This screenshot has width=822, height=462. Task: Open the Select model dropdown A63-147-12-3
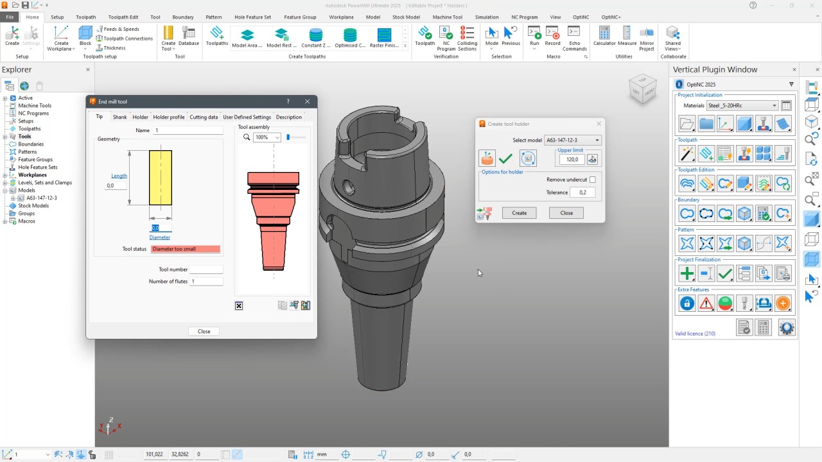(x=572, y=140)
